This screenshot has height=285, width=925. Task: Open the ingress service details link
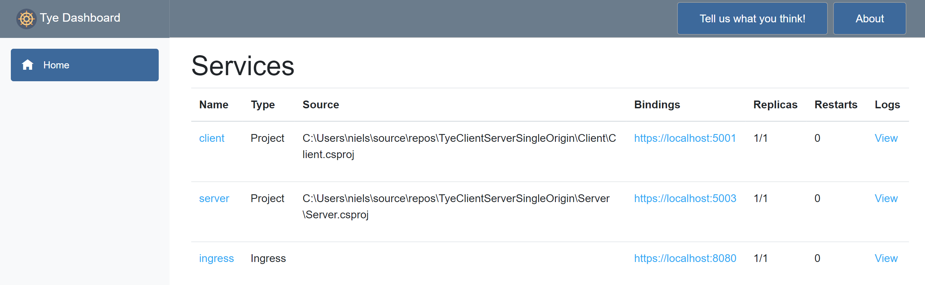(x=216, y=259)
